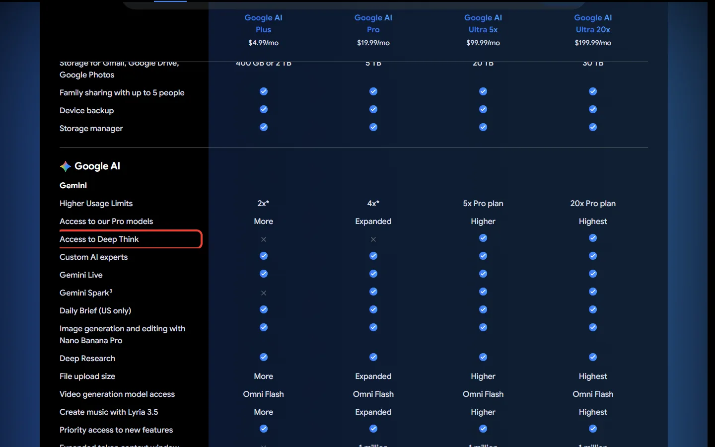The image size is (715, 447).
Task: Click "Gemini Spark" feature label
Action: pos(86,293)
